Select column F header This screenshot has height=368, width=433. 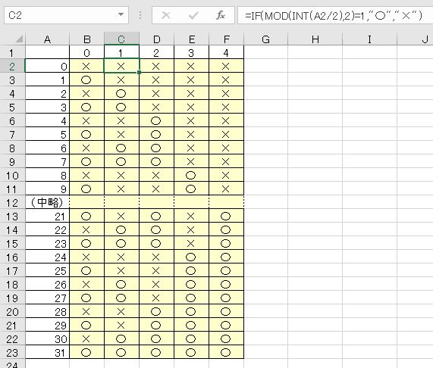pos(227,39)
